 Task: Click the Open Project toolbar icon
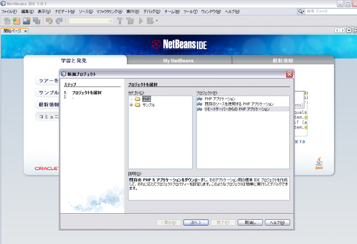point(26,21)
